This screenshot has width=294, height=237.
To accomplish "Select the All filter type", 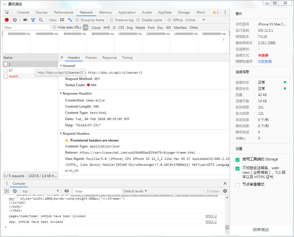I will pos(86,28).
